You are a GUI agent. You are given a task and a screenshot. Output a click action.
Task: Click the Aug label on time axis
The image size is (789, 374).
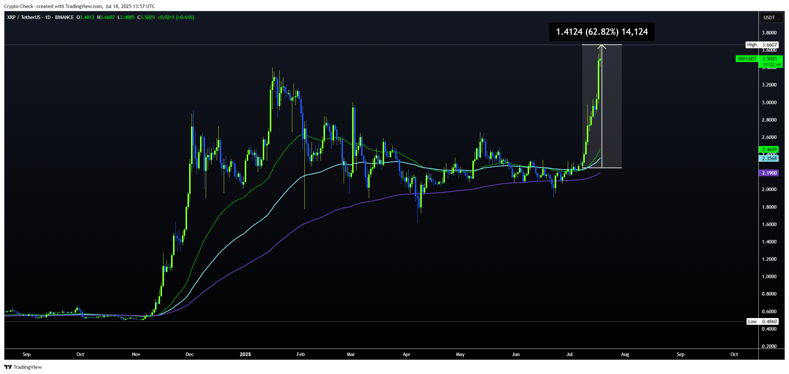pos(625,354)
